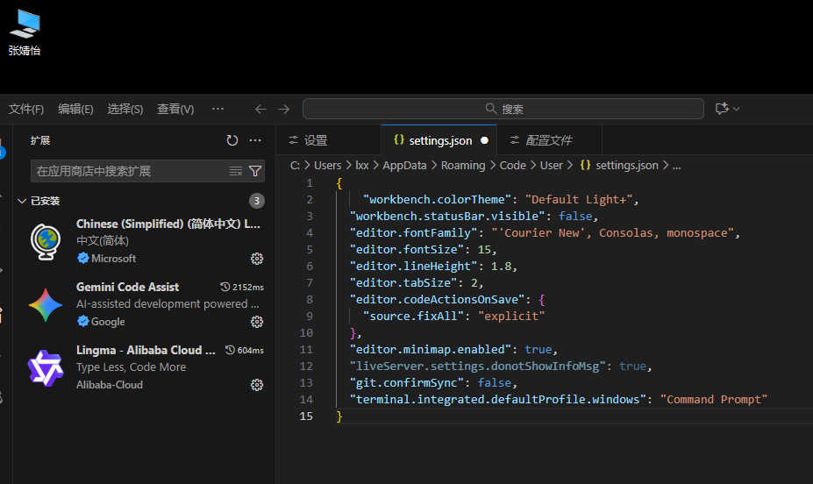Click the filter extensions funnel icon
Image resolution: width=813 pixels, height=484 pixels.
pyautogui.click(x=255, y=171)
